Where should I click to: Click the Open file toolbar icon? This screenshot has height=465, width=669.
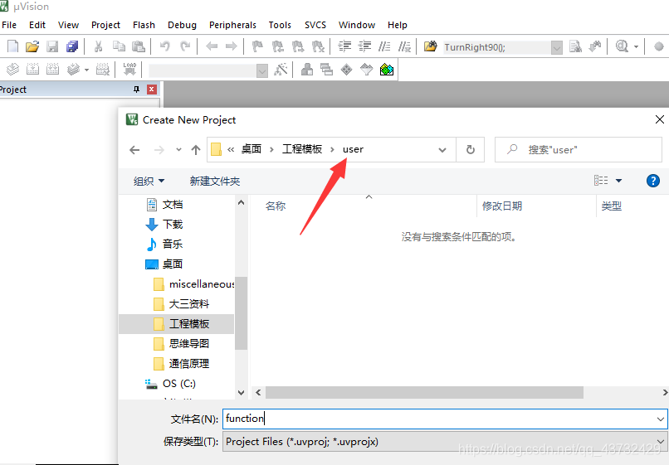[x=32, y=46]
